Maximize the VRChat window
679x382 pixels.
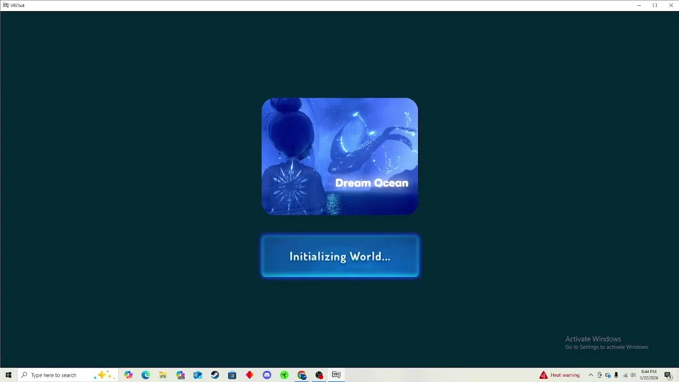pos(655,5)
